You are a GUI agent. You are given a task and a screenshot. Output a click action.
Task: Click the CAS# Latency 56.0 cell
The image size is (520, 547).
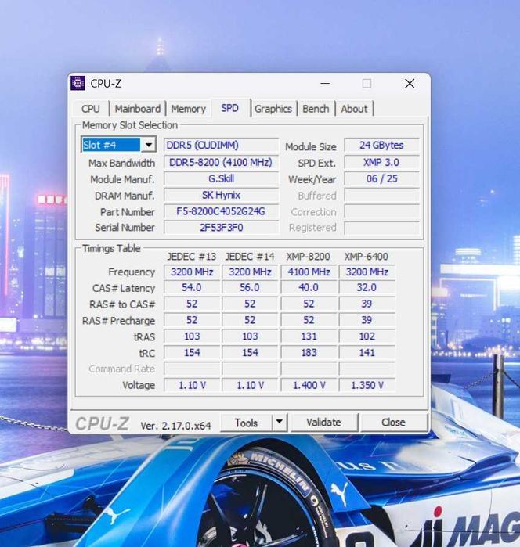click(x=250, y=287)
